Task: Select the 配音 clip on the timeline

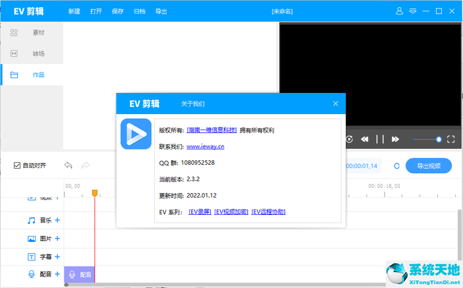Action: click(80, 275)
